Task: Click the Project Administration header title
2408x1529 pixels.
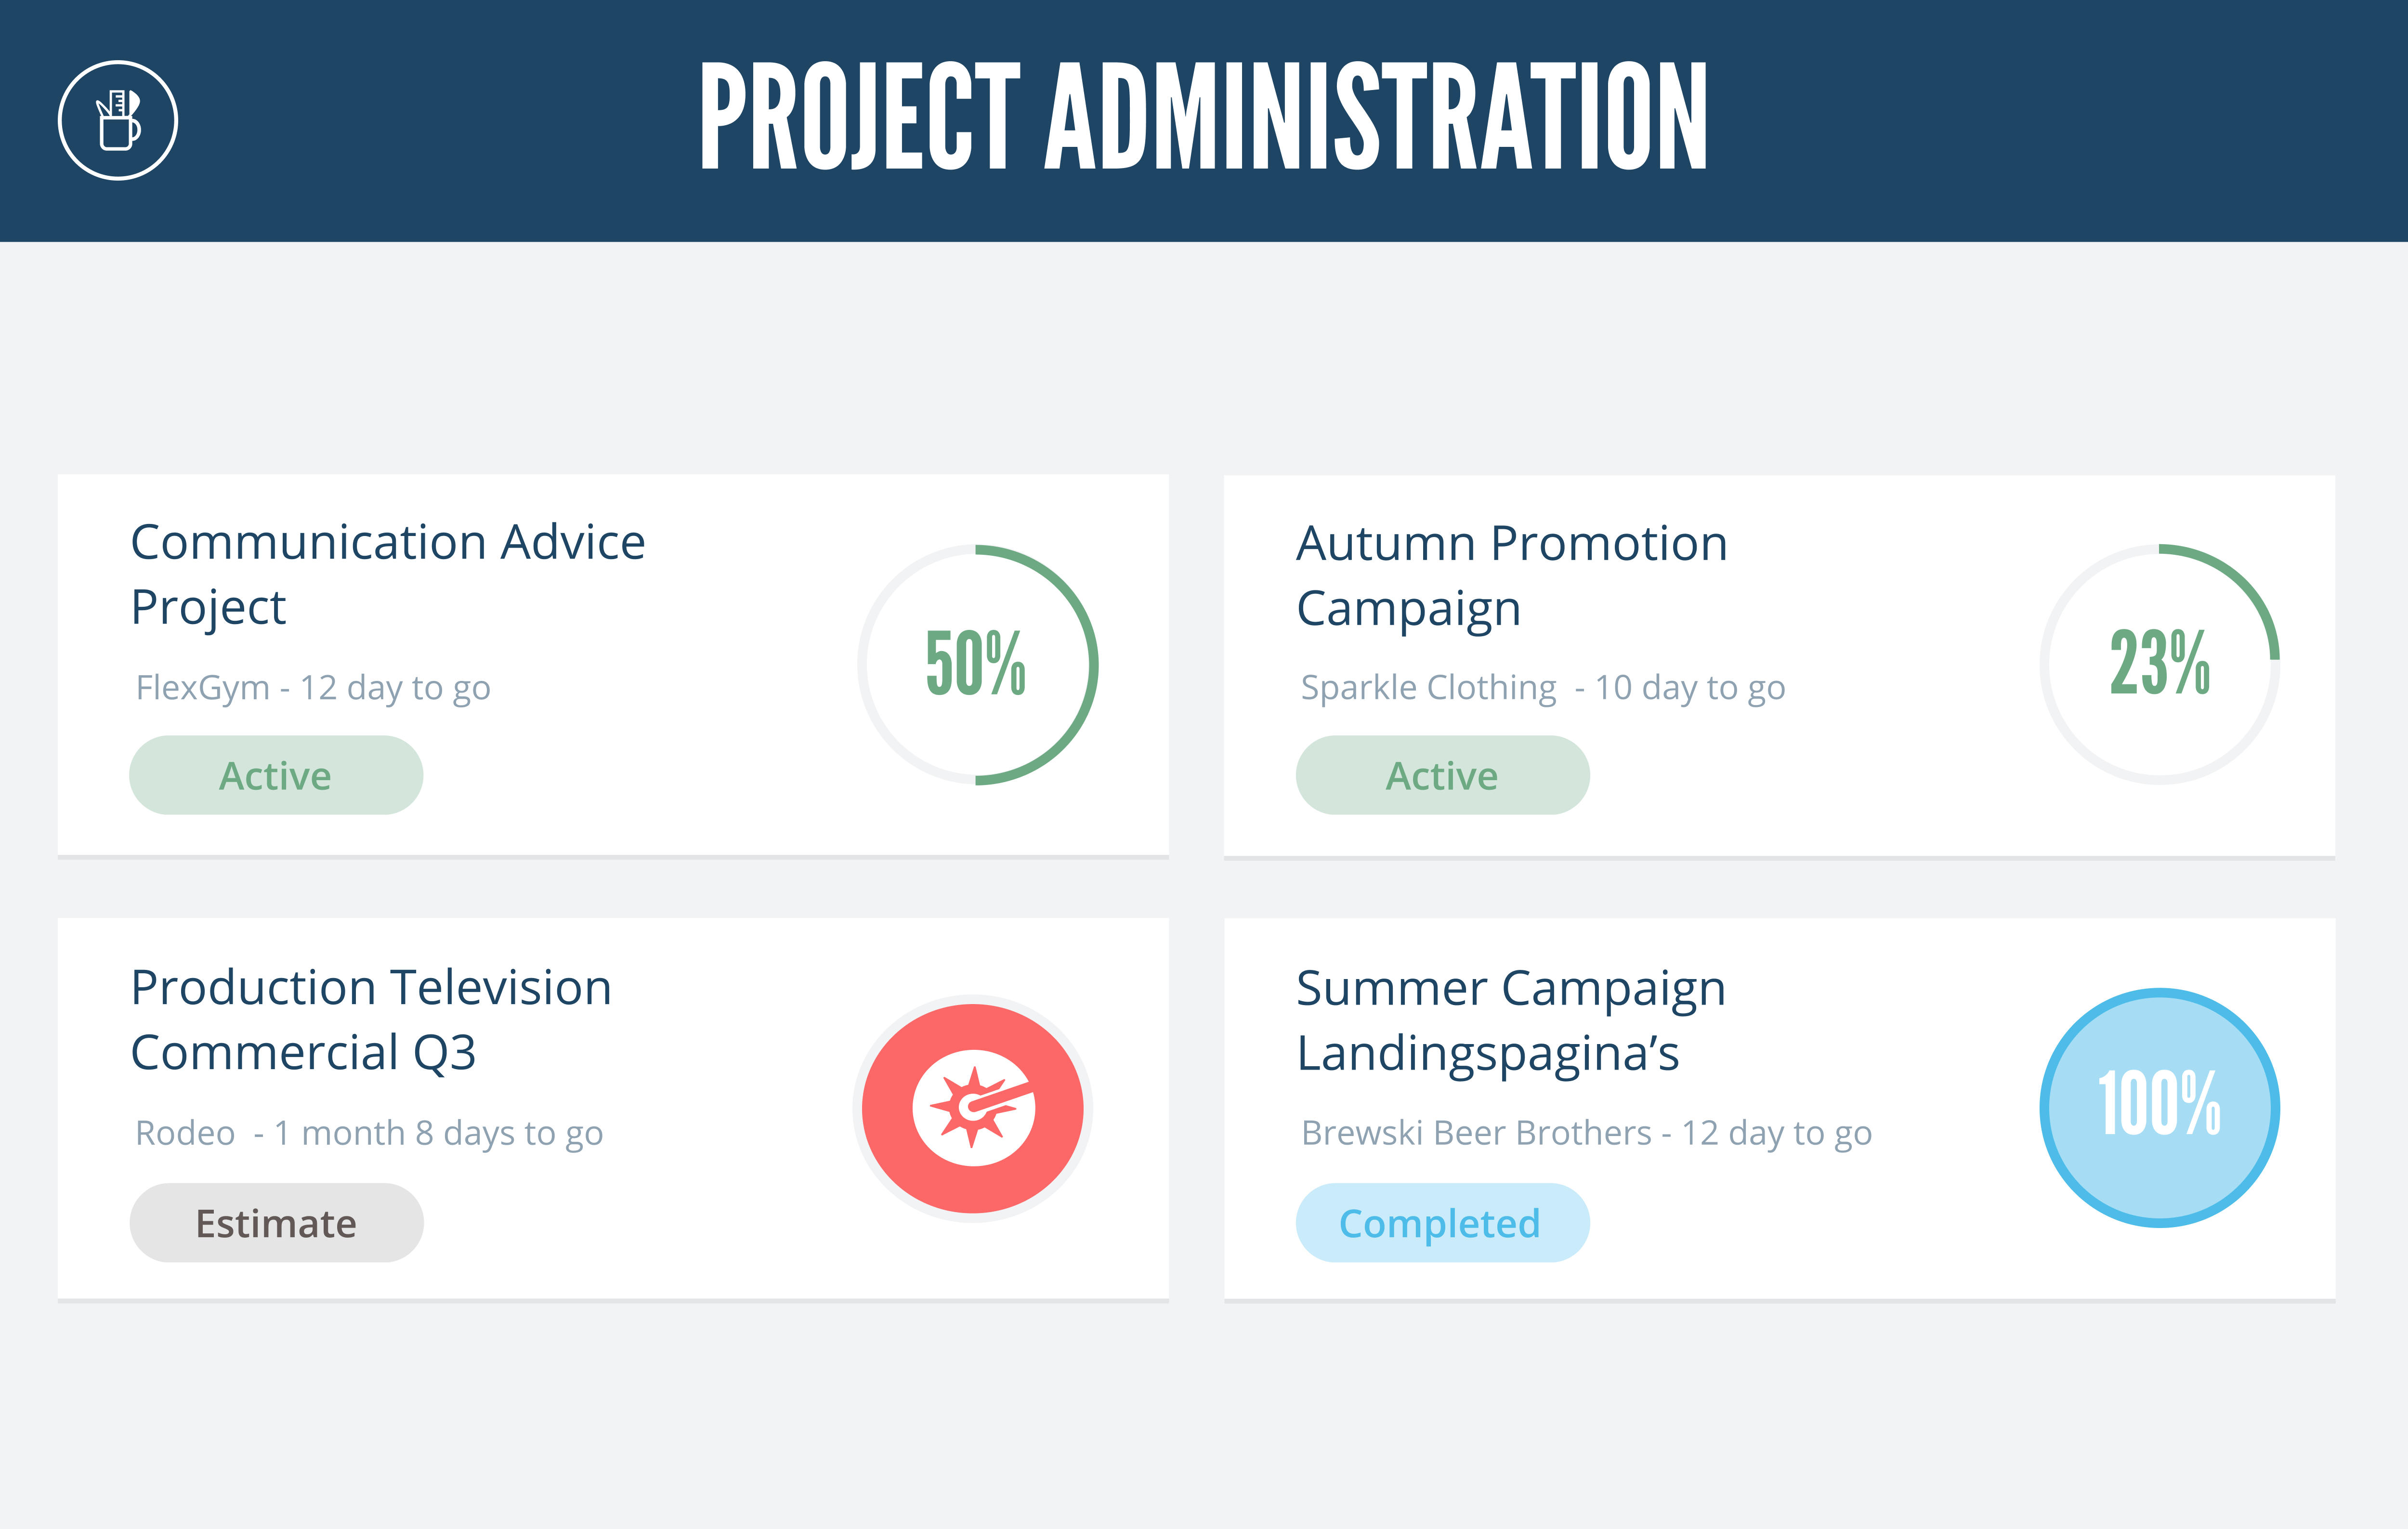Action: tap(1204, 117)
